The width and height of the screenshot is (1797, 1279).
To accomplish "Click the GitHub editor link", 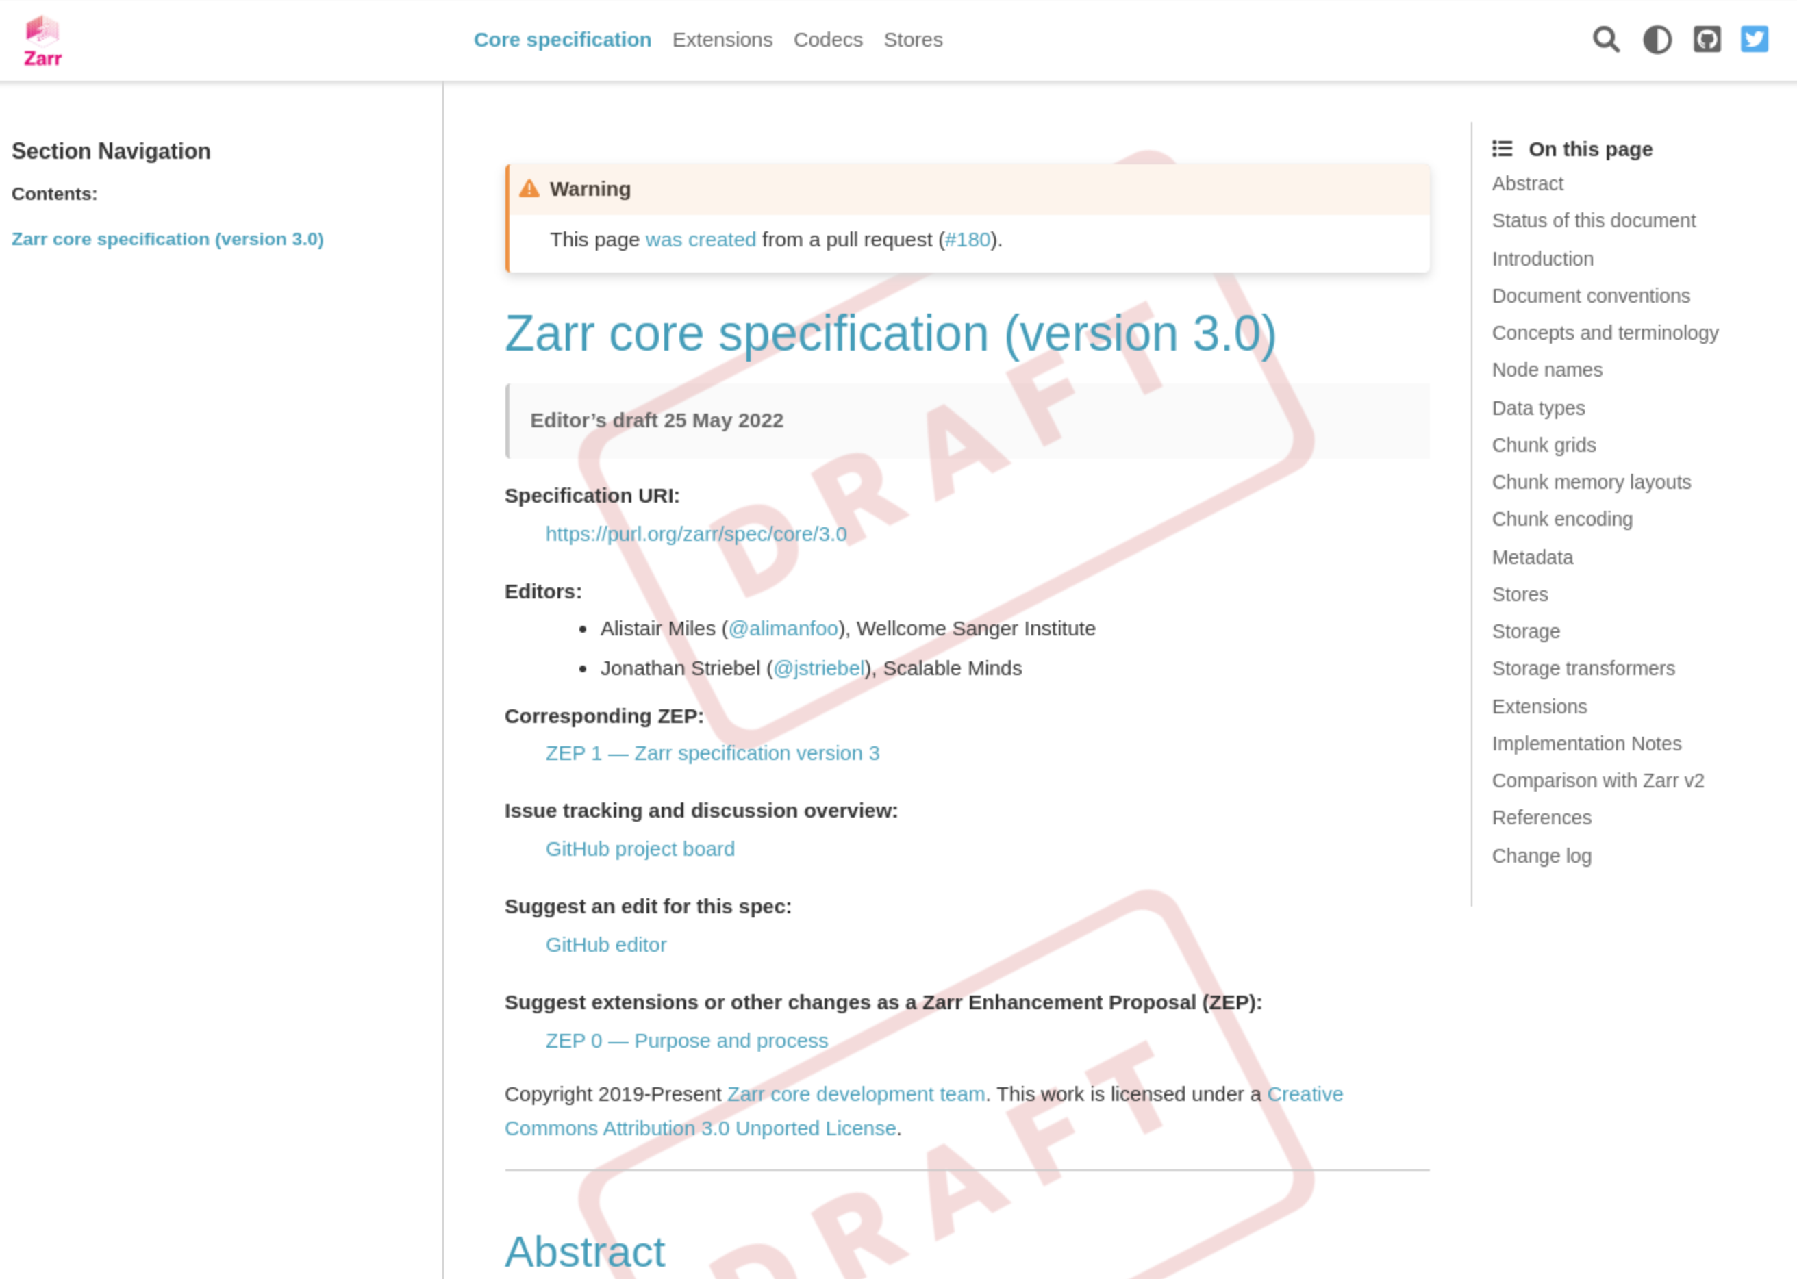I will coord(605,944).
